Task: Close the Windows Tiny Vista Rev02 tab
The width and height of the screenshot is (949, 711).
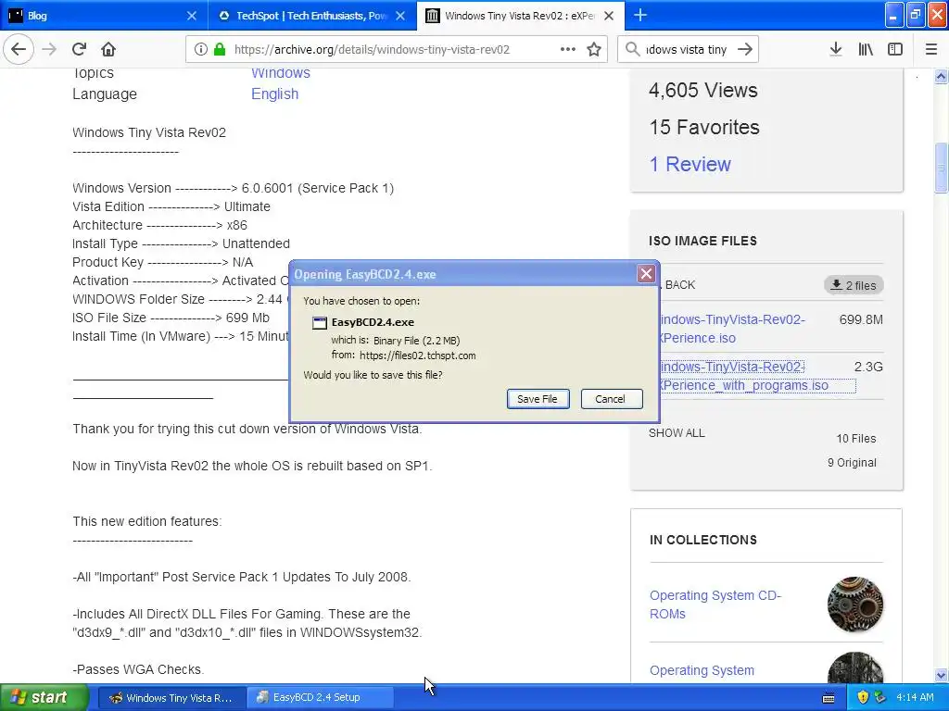Action: [609, 16]
